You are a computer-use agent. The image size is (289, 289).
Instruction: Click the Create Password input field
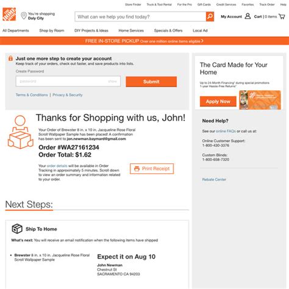(x=68, y=81)
